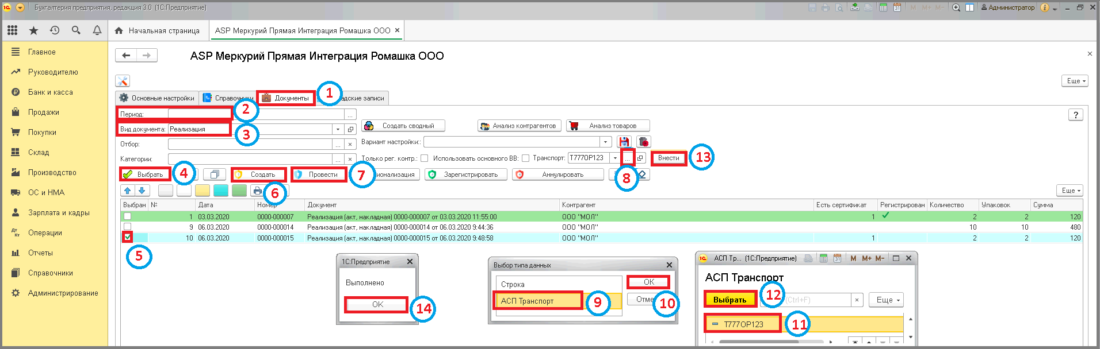
Task: Click the save settings floppy disk icon
Action: [624, 142]
